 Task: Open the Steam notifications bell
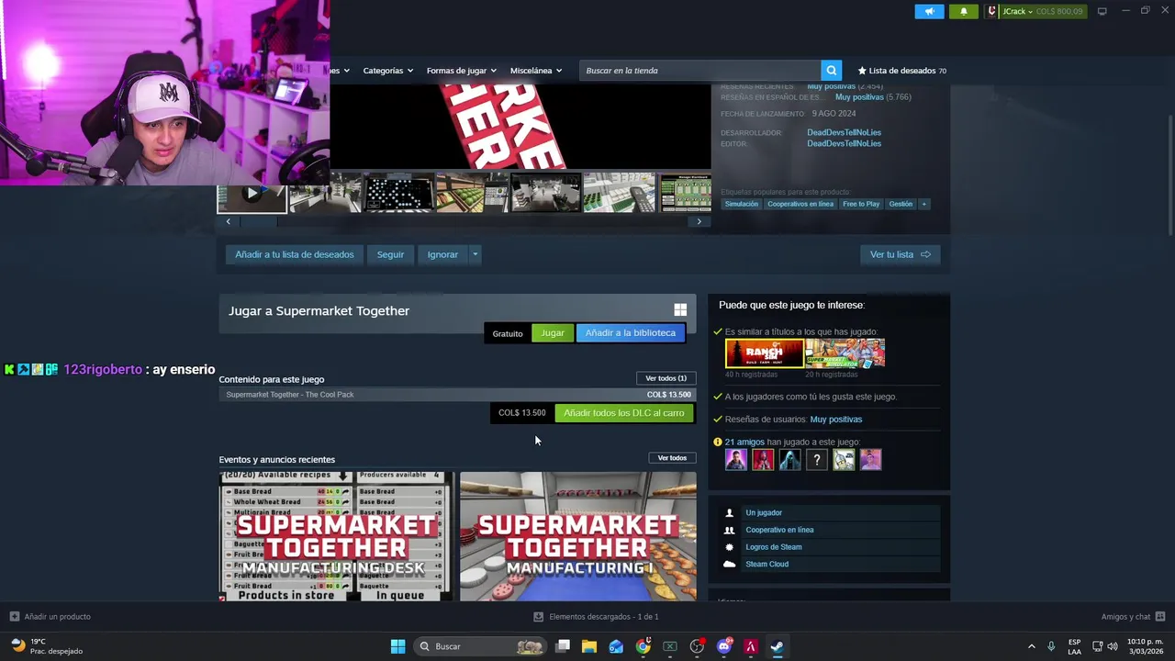point(963,11)
